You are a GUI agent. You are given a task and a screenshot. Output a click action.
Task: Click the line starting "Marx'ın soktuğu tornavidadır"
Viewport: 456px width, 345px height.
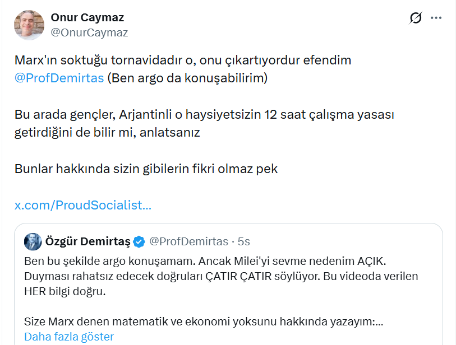[x=183, y=60]
